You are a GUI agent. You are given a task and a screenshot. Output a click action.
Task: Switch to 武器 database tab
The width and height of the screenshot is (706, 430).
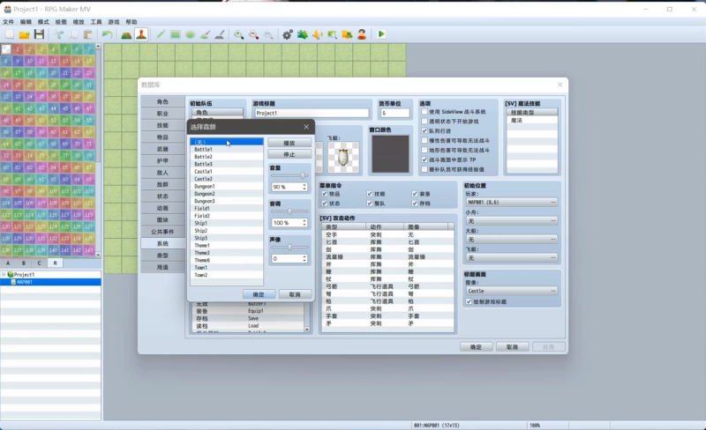tap(162, 149)
